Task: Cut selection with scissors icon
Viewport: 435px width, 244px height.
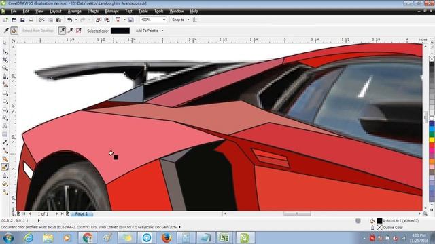Action: (x=41, y=20)
